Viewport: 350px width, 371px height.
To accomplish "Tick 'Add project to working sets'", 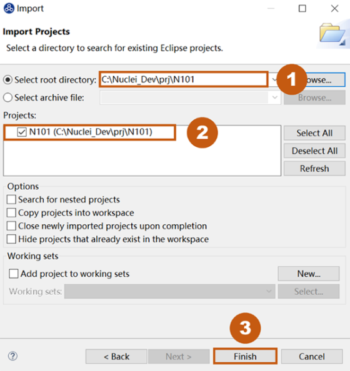I will click(14, 274).
